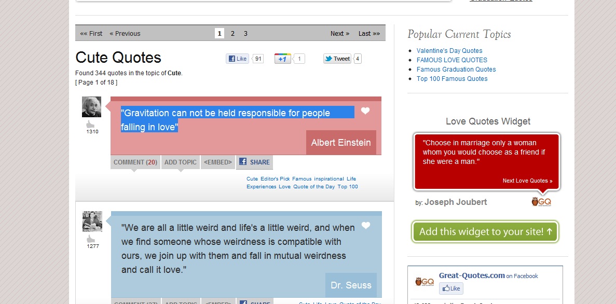
Task: Jump to page 2
Action: pos(232,33)
